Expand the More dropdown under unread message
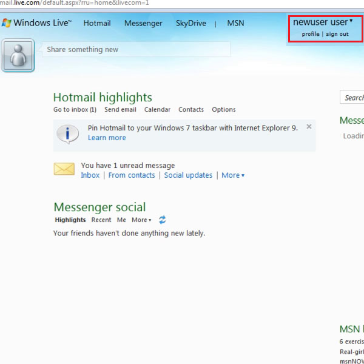The width and height of the screenshot is (364, 364). pyautogui.click(x=233, y=175)
